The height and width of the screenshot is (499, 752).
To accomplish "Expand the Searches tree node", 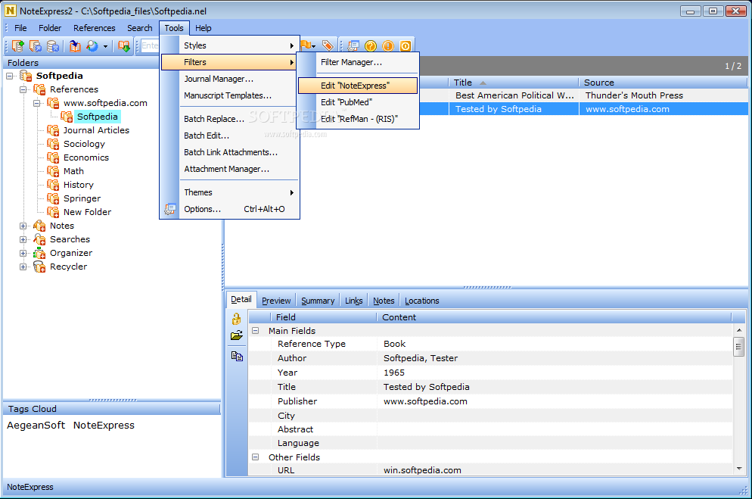I will [x=23, y=239].
